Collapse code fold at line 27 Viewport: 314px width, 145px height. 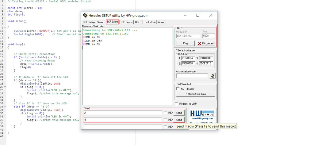point(5,87)
